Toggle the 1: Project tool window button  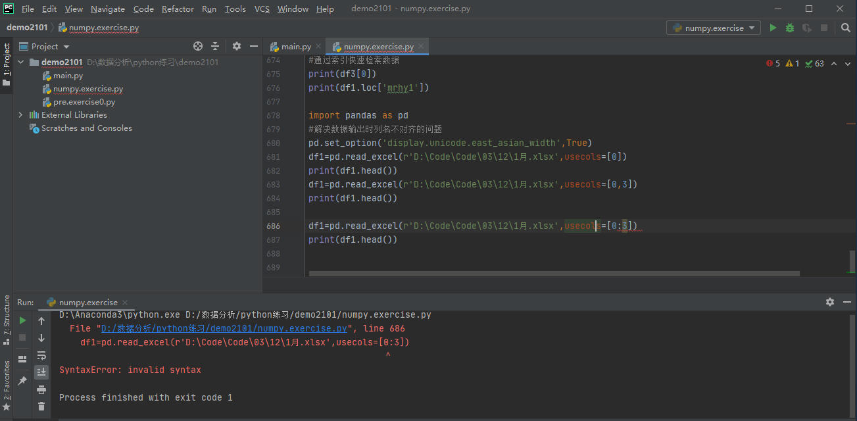[7, 65]
